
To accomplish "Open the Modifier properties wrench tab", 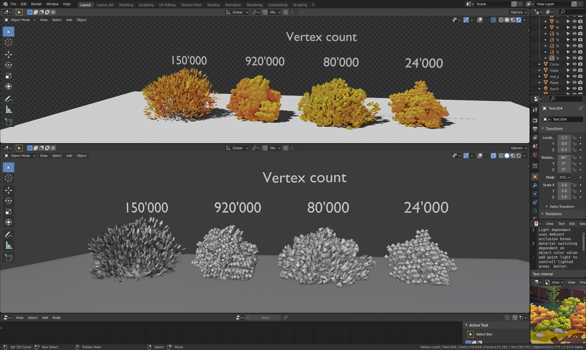I will tap(535, 185).
